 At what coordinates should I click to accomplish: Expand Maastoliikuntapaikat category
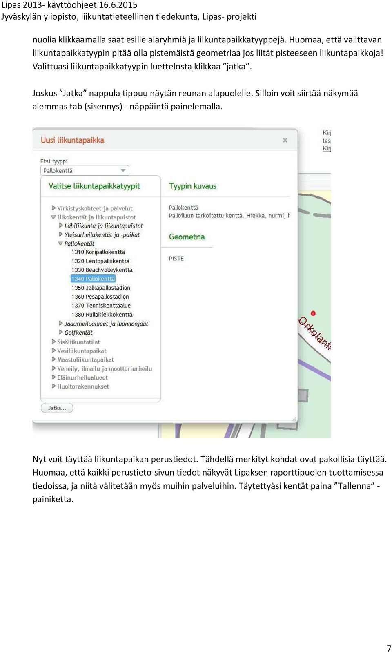pyautogui.click(x=54, y=359)
